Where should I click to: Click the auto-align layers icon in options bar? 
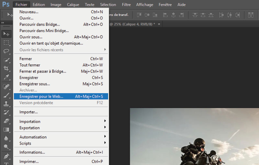pos(251,15)
